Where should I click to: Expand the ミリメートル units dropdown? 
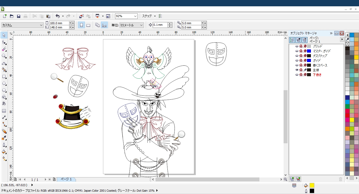coord(141,25)
